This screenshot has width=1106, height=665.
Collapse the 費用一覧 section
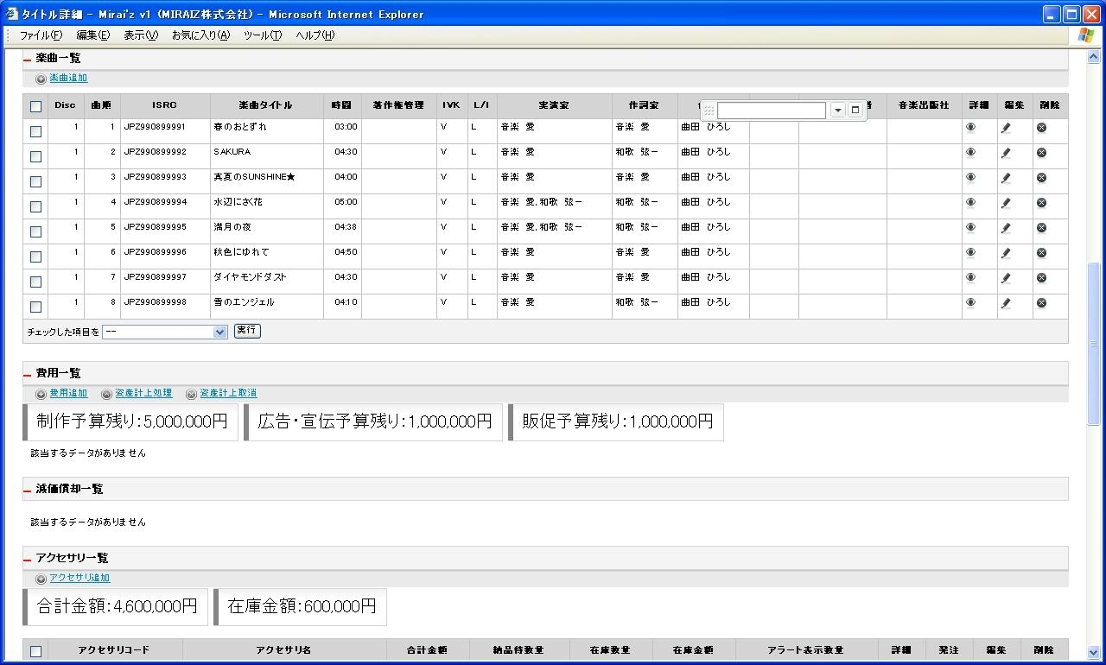[28, 375]
